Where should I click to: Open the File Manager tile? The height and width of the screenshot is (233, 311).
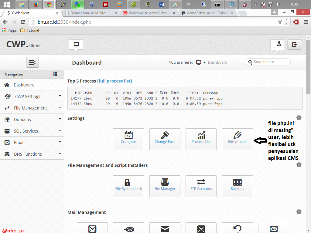point(165,186)
